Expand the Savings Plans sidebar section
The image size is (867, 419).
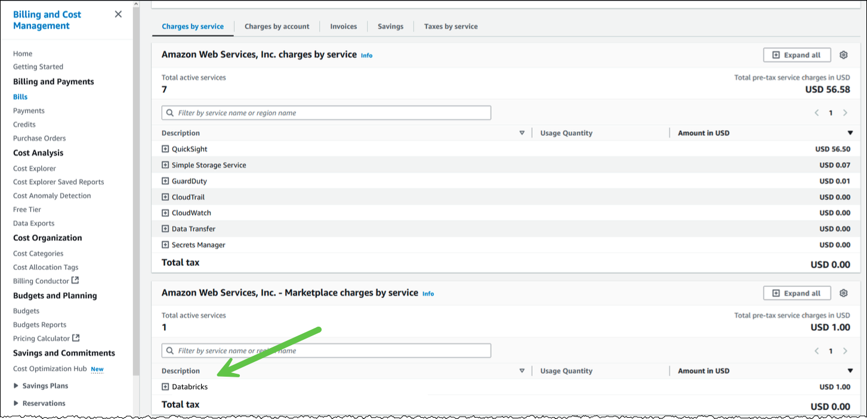pos(16,386)
